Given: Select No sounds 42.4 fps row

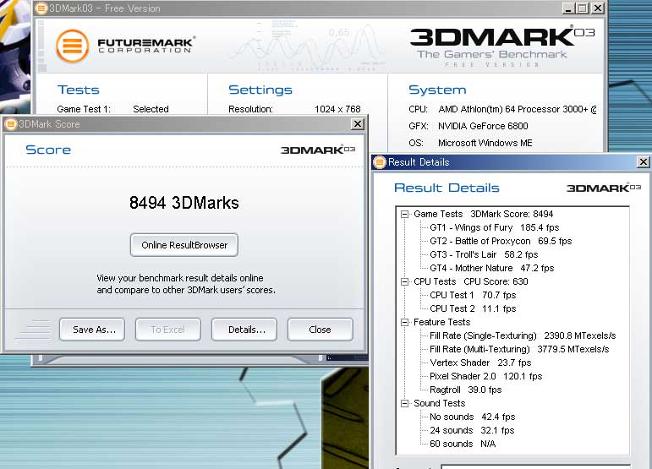Looking at the screenshot, I should pyautogui.click(x=473, y=417).
